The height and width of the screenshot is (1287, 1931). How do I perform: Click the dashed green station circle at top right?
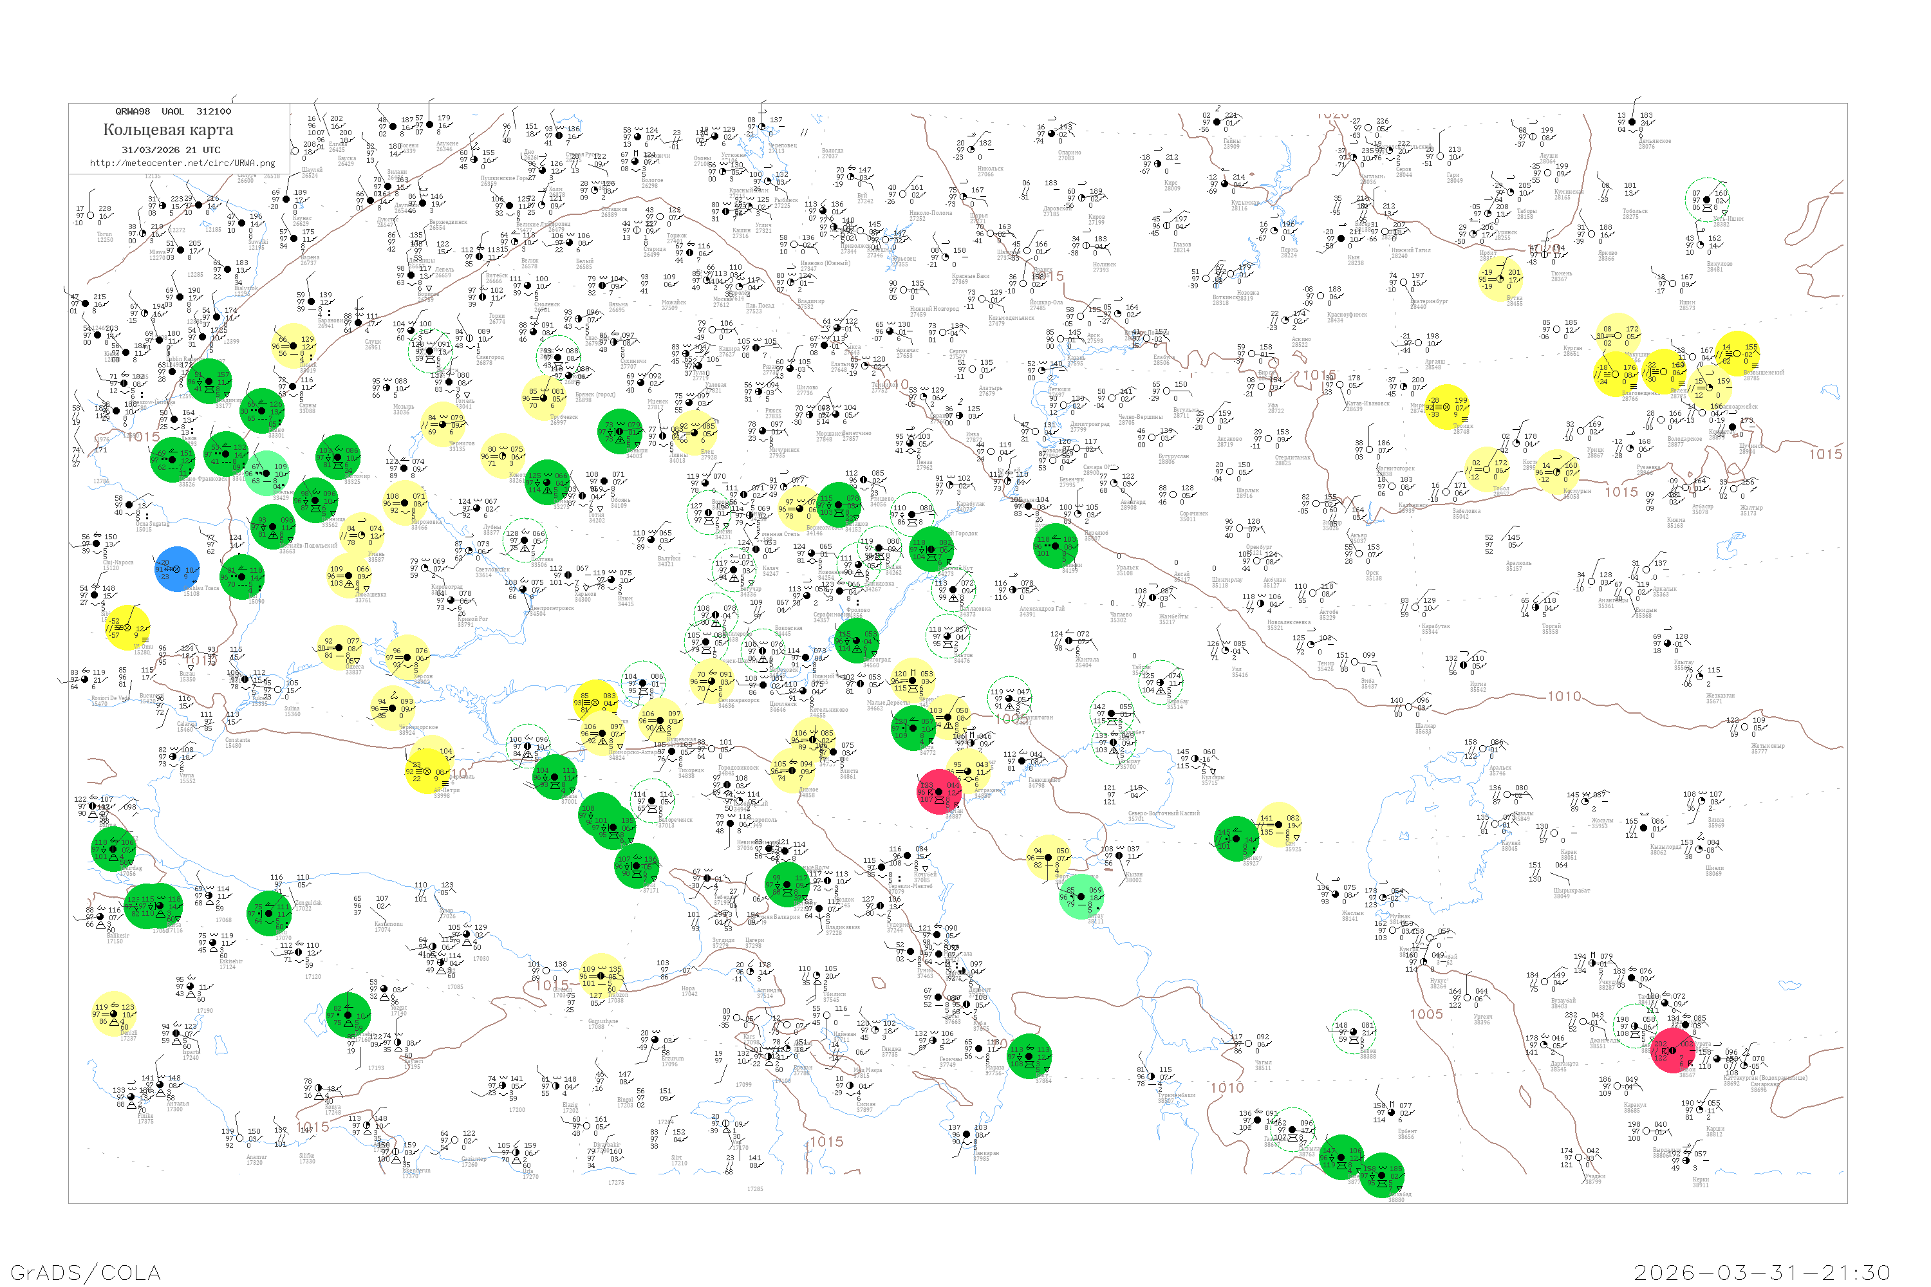pos(1707,199)
